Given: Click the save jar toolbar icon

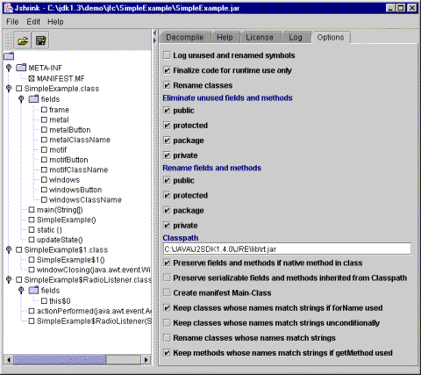Looking at the screenshot, I should pos(41,40).
